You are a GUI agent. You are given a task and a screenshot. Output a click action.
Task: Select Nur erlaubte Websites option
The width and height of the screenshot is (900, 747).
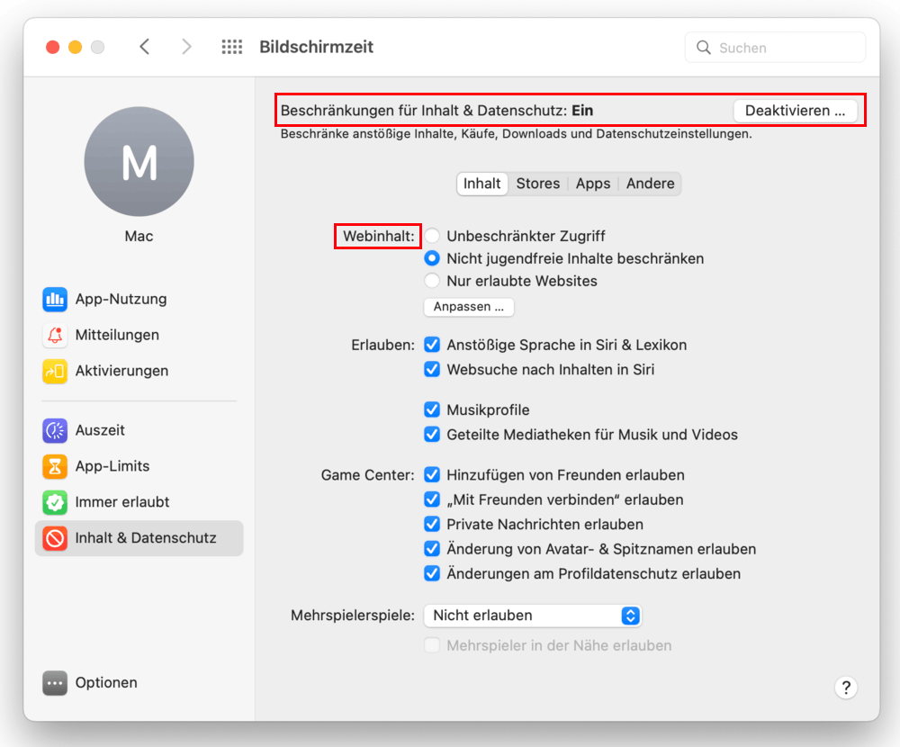pos(433,281)
